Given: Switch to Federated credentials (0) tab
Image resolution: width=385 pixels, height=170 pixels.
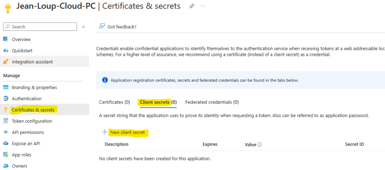Looking at the screenshot, I should [x=212, y=102].
